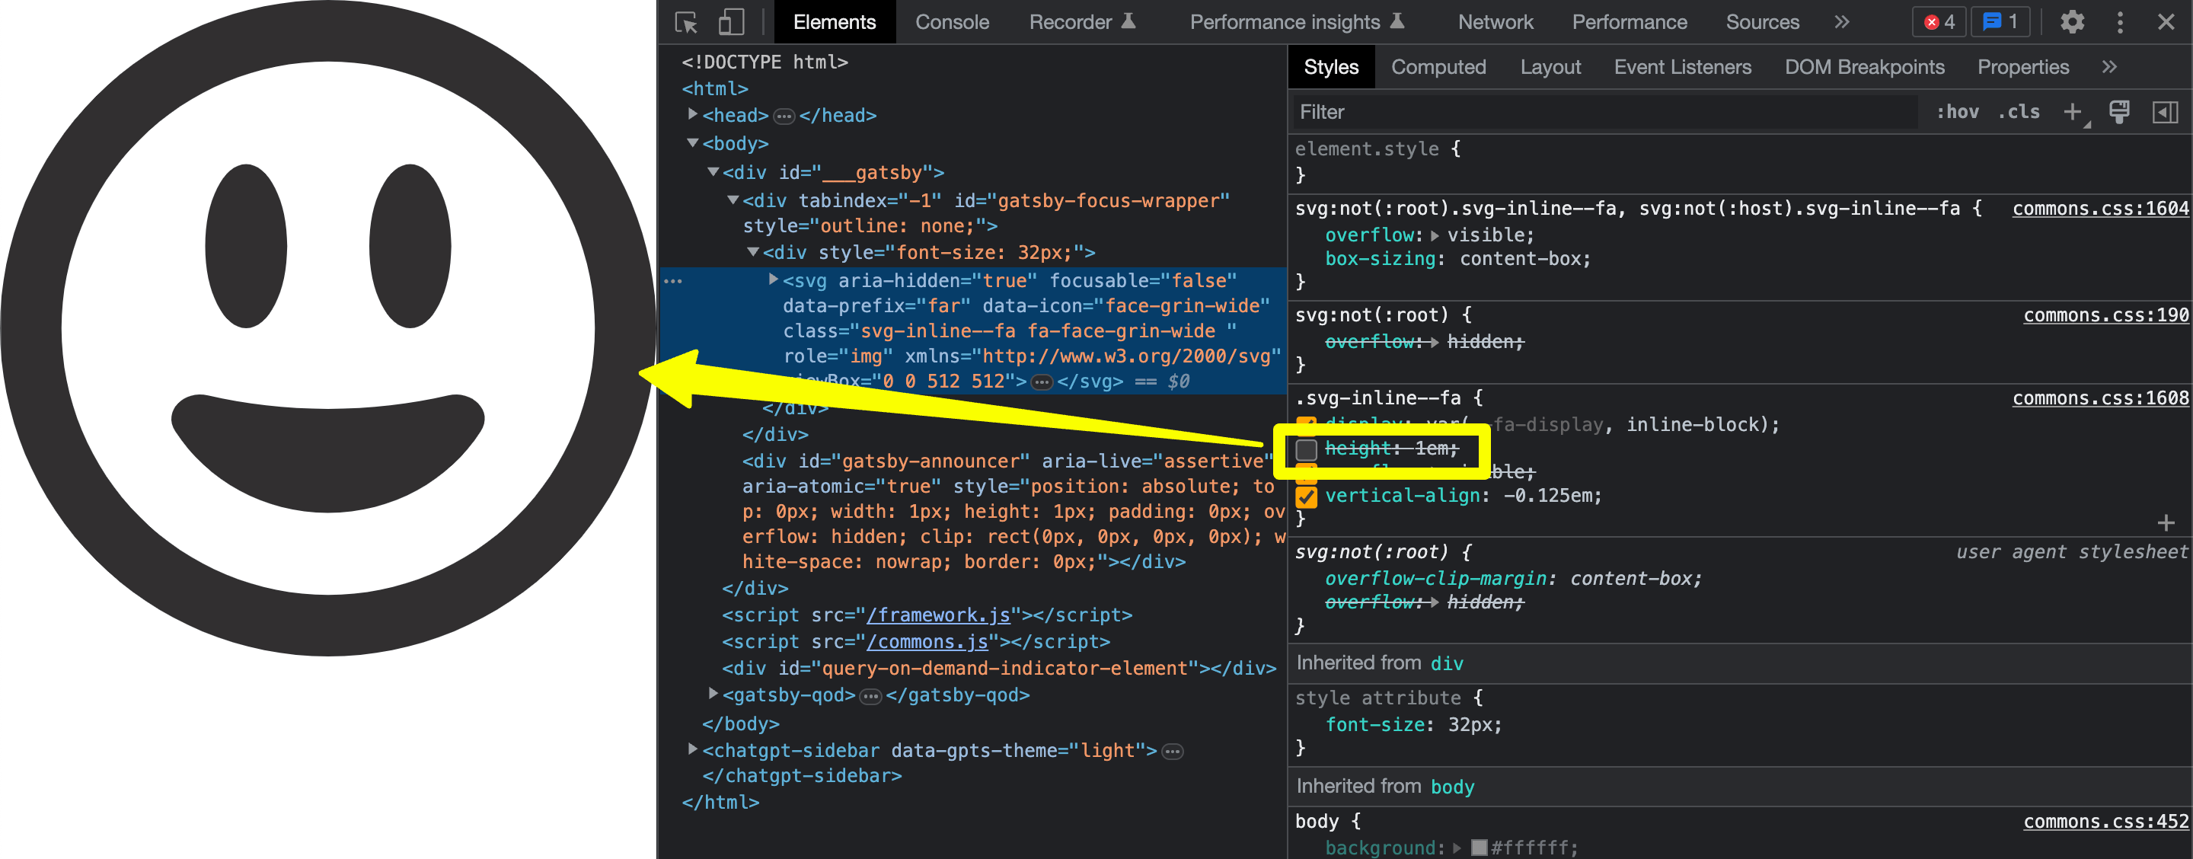The width and height of the screenshot is (2193, 859).
Task: Open the Performance insights tab
Action: [1297, 22]
